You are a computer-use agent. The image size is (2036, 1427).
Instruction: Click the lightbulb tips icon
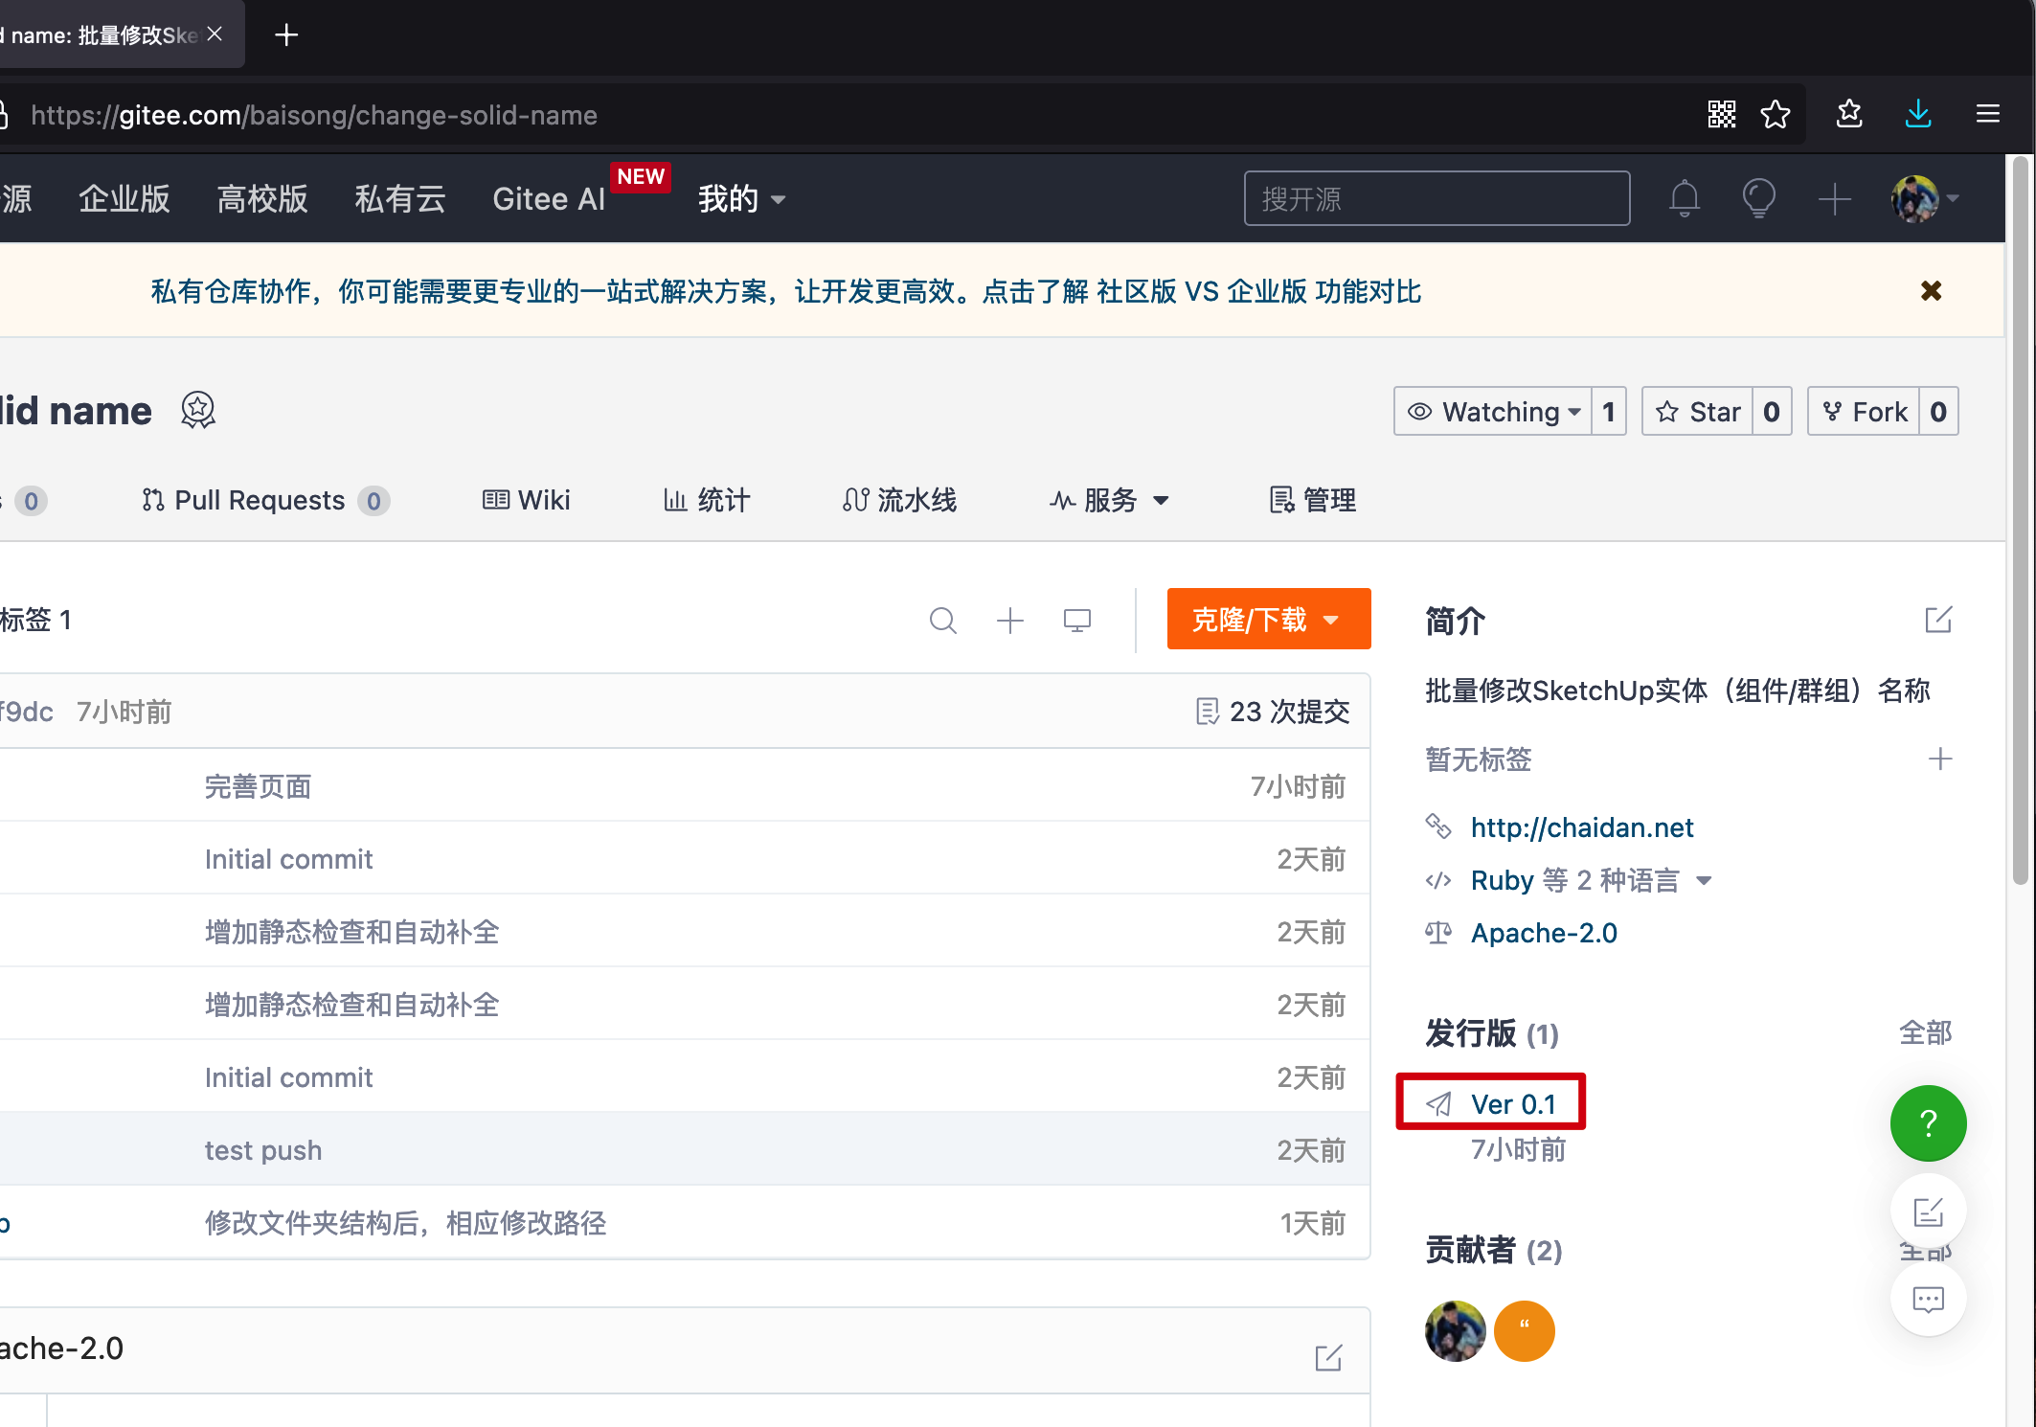[x=1759, y=198]
